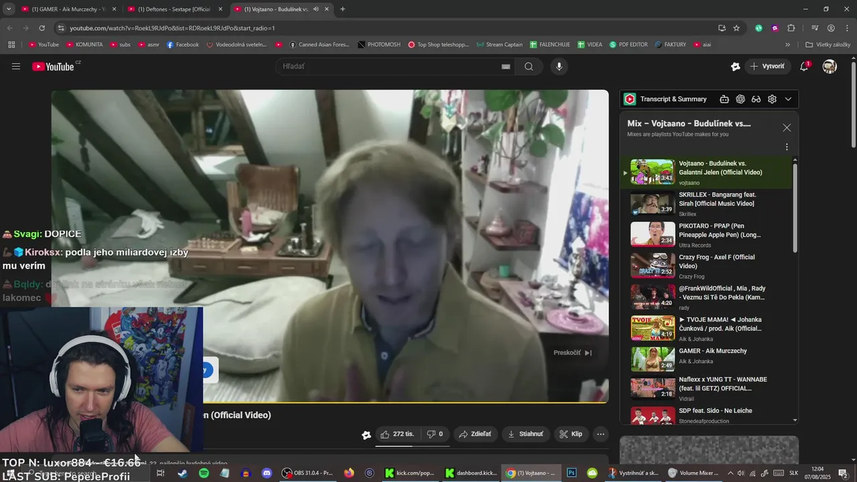Open YouTube notifications bell

[804, 66]
